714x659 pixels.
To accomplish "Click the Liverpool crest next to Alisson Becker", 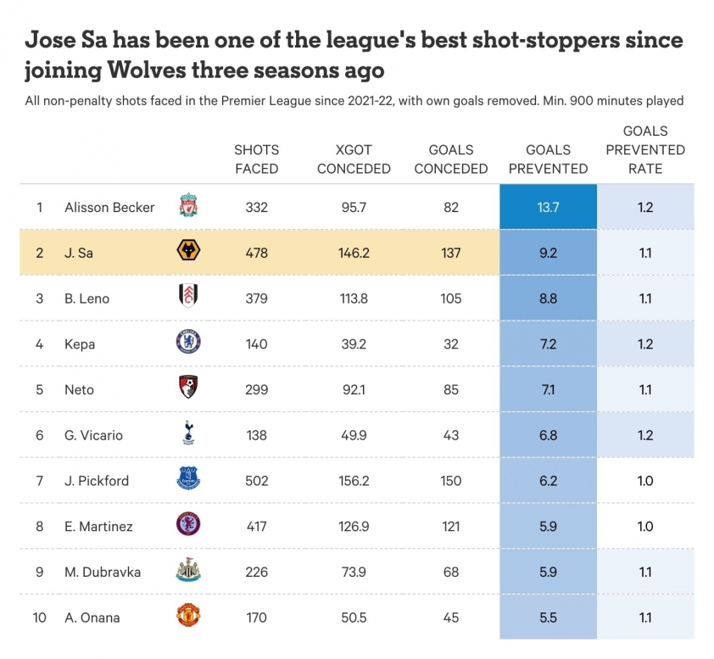I will (188, 205).
